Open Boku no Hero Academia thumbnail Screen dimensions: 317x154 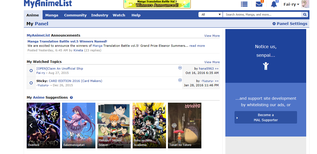(149, 126)
